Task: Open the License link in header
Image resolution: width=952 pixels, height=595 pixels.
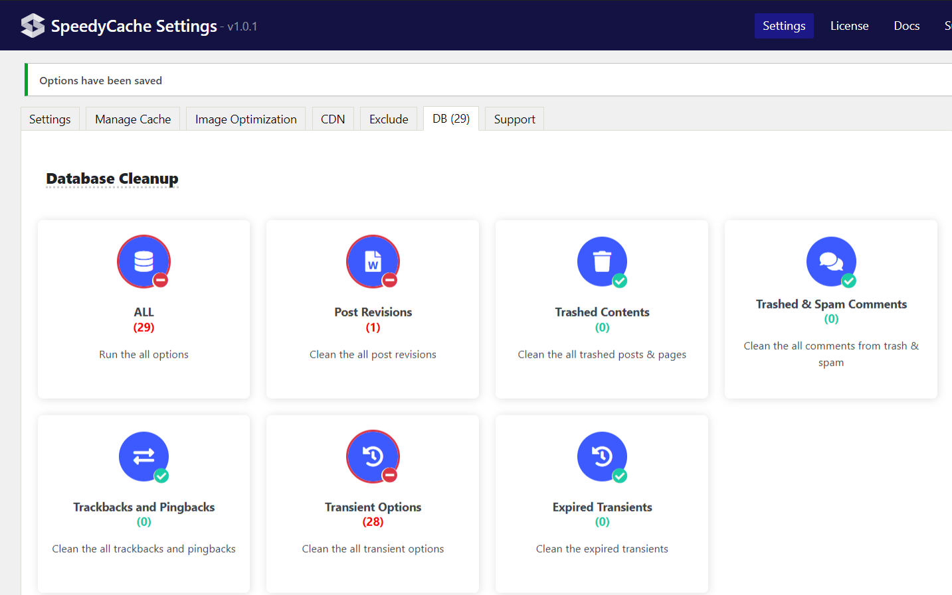Action: tap(849, 26)
